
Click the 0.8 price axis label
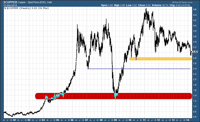tap(195, 112)
